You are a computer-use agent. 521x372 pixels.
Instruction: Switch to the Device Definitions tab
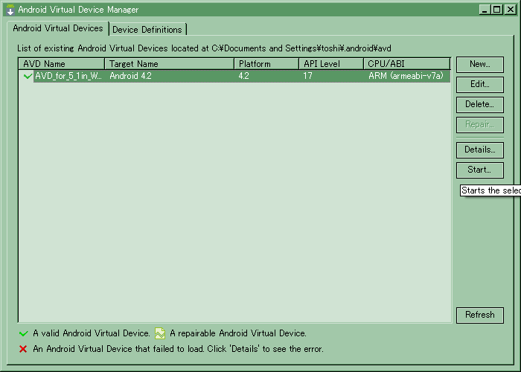(x=147, y=30)
